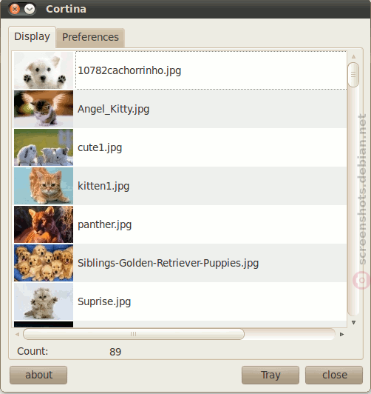Click the horizontal scrollbar handle

pos(134,334)
